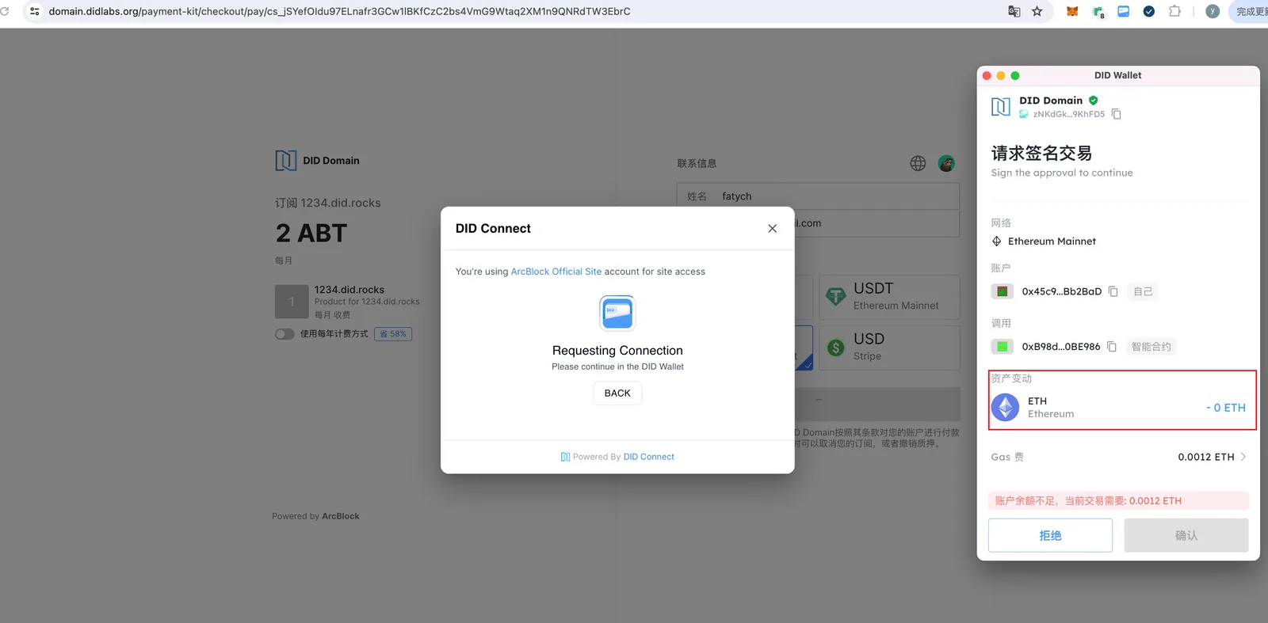Screen dimensions: 1268x623
Task: Click the '2 ABT' price text
Action: (311, 234)
